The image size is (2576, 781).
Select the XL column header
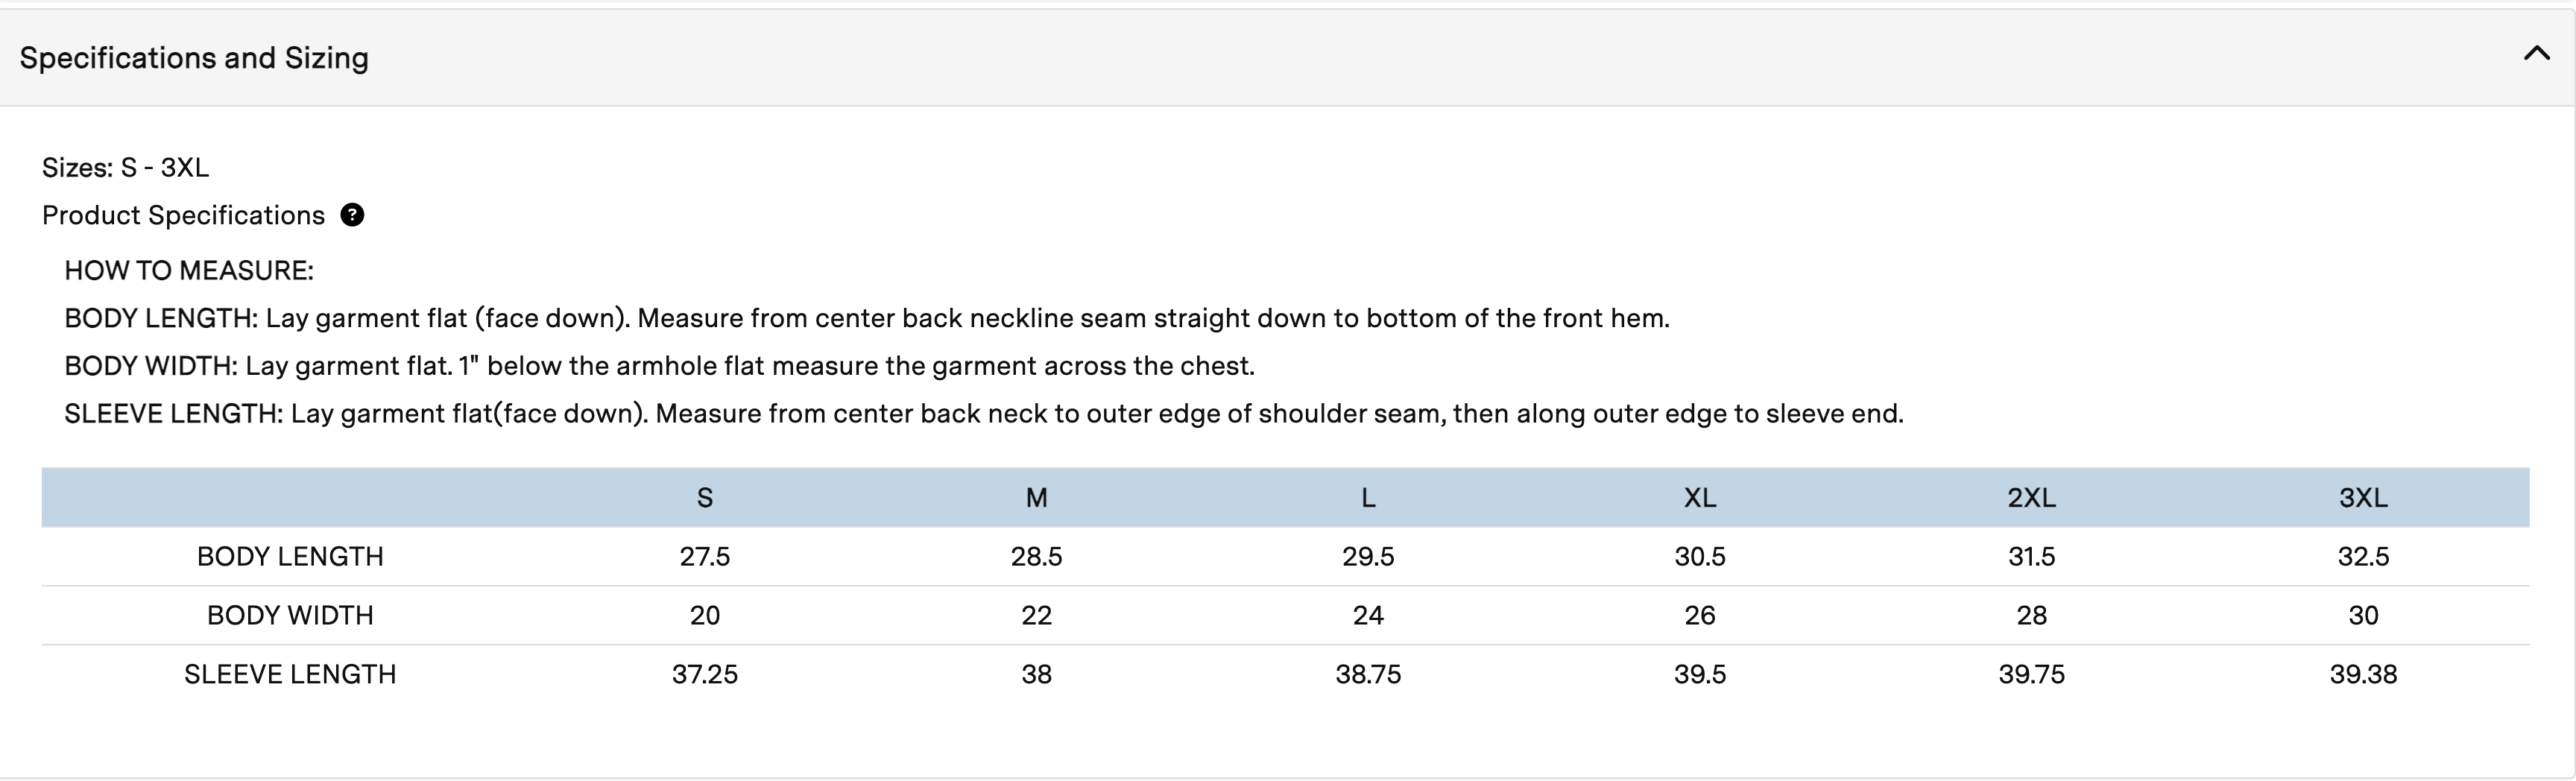pyautogui.click(x=1700, y=497)
